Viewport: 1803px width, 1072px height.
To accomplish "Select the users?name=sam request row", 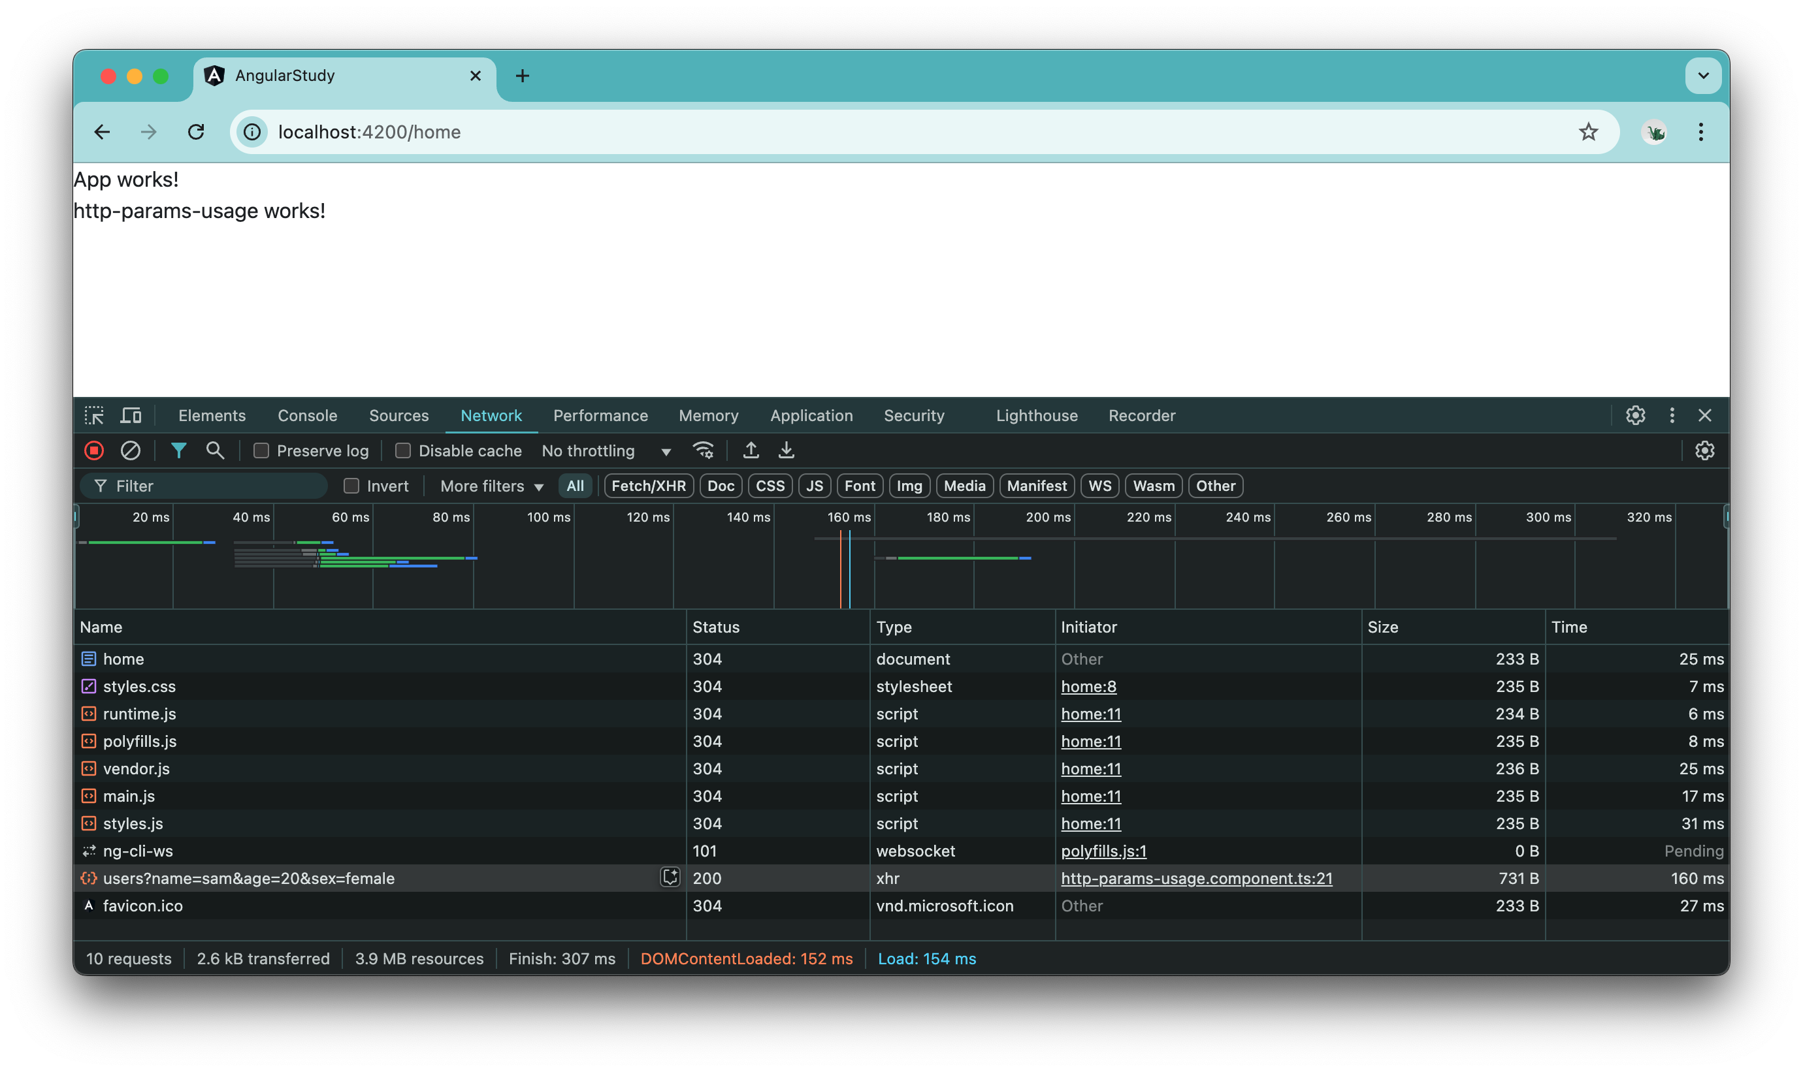I will 900,878.
